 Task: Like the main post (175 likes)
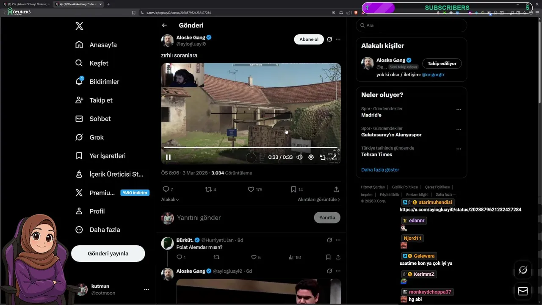pyautogui.click(x=255, y=189)
